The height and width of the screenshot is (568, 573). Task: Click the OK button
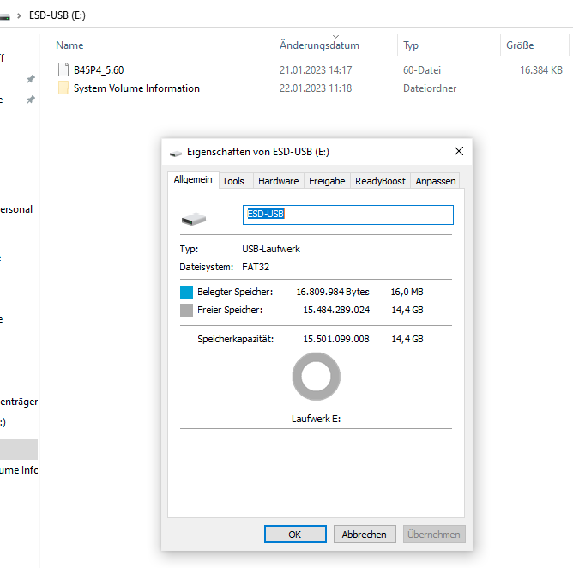295,535
